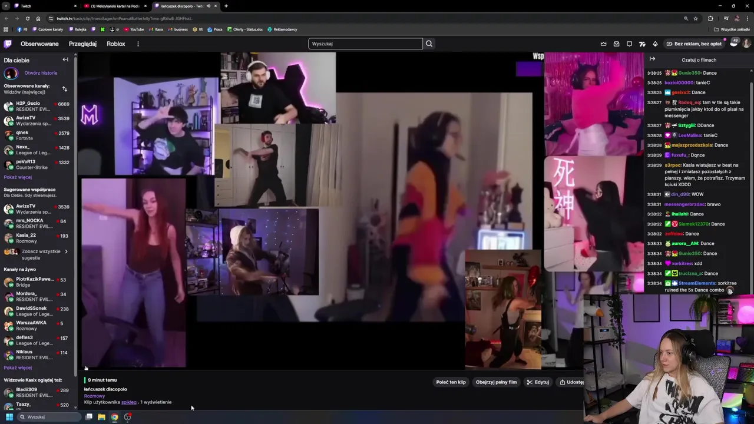Open defies3 League of Legends channel
The height and width of the screenshot is (424, 754).
tap(37, 340)
